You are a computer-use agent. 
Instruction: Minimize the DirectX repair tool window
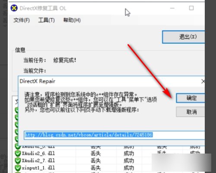(172, 8)
